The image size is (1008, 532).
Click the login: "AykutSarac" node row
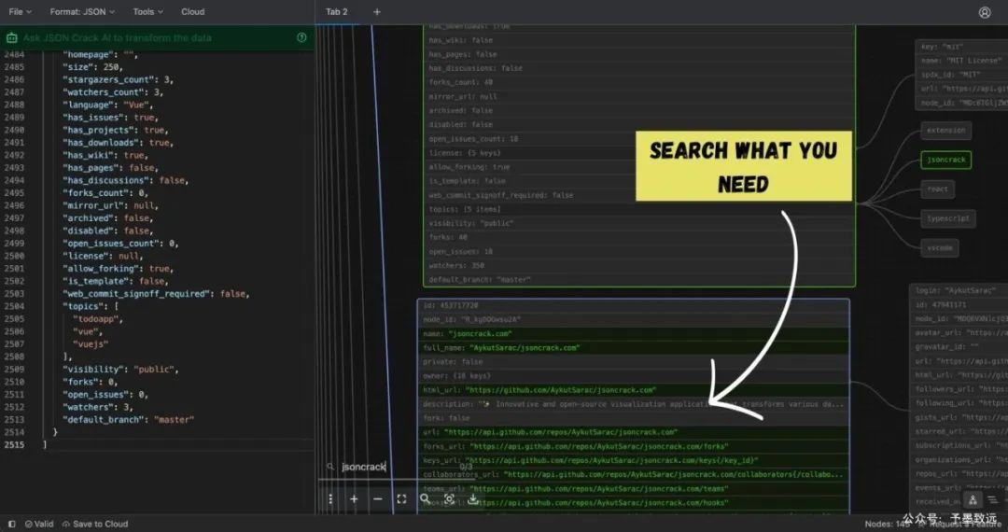959,291
